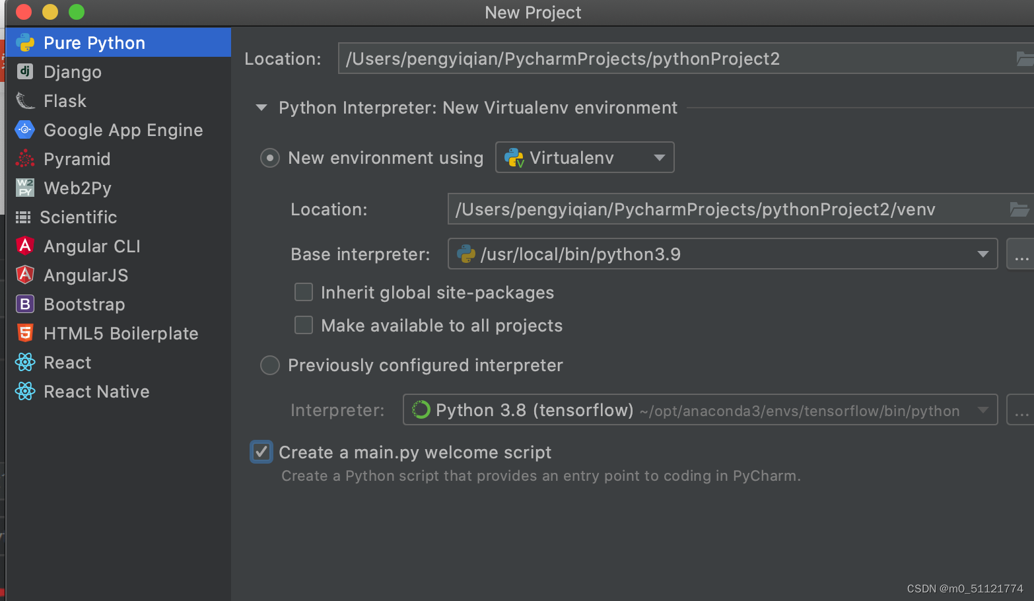Click the Bootstrap project icon

click(x=25, y=304)
